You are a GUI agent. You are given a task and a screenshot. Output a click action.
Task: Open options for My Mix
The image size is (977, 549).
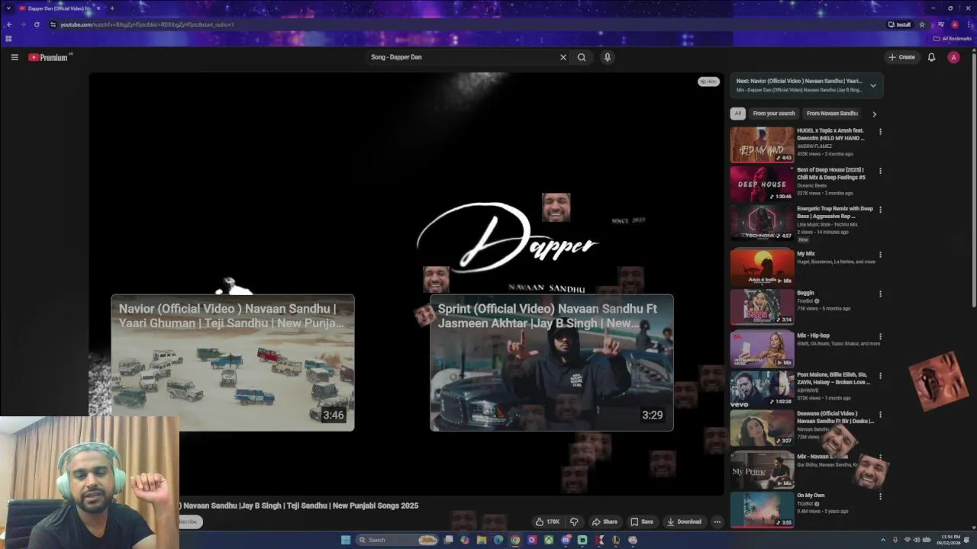[880, 255]
